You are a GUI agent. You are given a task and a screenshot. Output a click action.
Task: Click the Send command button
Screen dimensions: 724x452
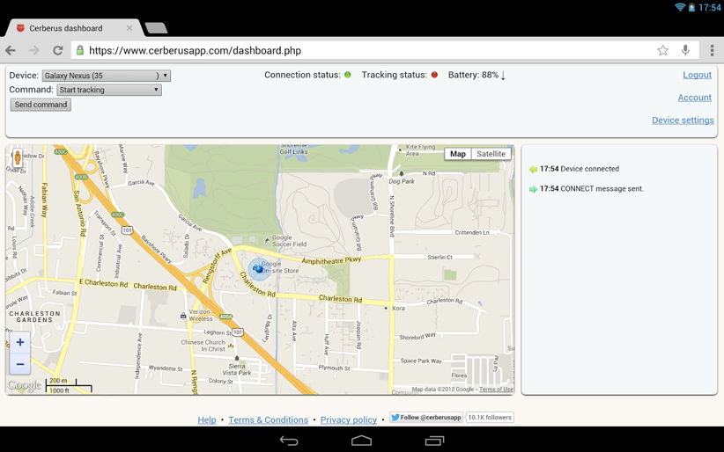tap(41, 105)
